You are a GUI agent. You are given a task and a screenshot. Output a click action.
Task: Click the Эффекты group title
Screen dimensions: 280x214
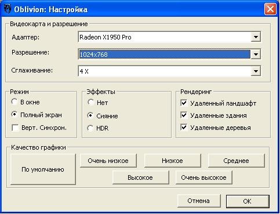(x=101, y=92)
